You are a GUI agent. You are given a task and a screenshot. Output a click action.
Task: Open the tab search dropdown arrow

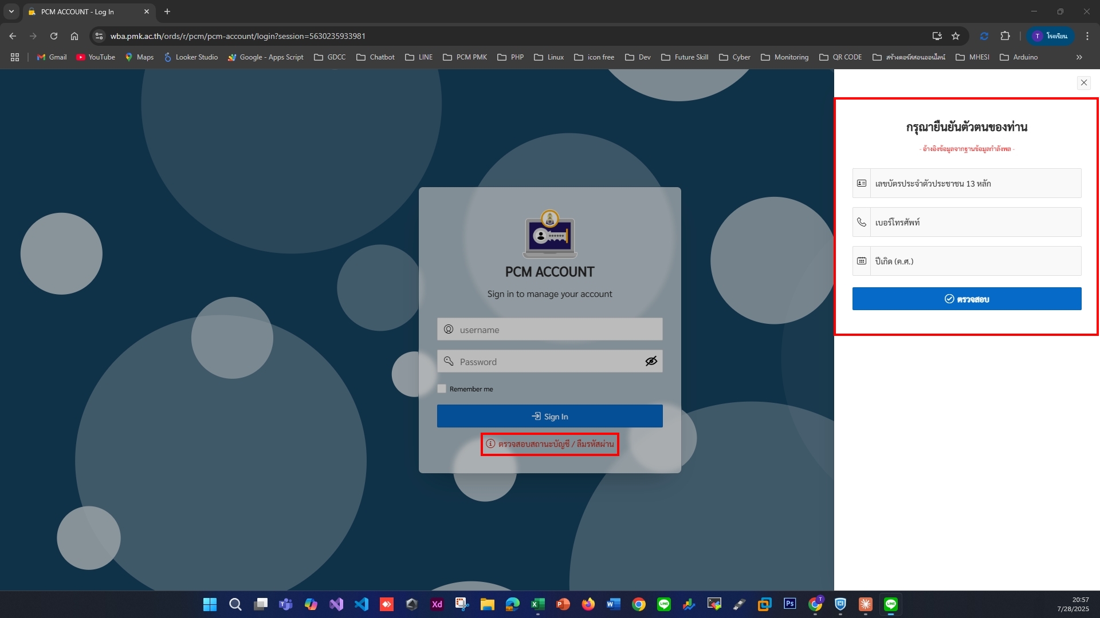point(11,11)
